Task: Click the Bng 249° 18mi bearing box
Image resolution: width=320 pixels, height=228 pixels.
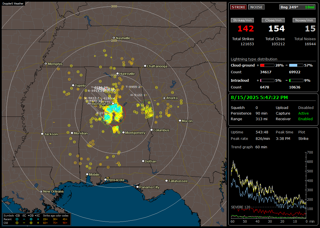Action: [x=297, y=7]
